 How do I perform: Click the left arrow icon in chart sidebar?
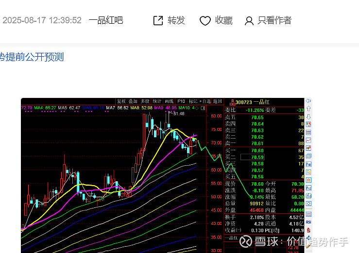point(308,101)
